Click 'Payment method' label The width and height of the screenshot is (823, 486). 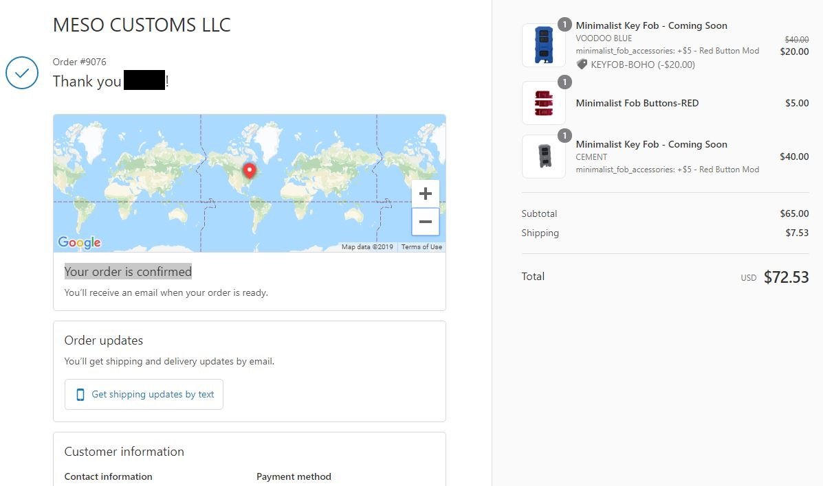pyautogui.click(x=294, y=476)
